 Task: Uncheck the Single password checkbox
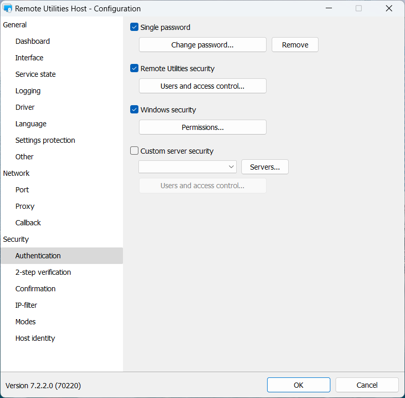(135, 27)
